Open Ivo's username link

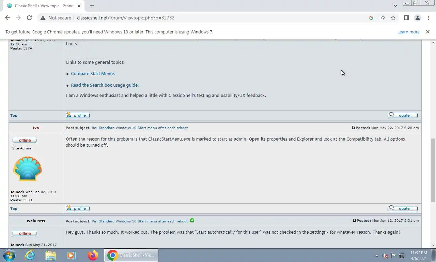tap(36, 128)
